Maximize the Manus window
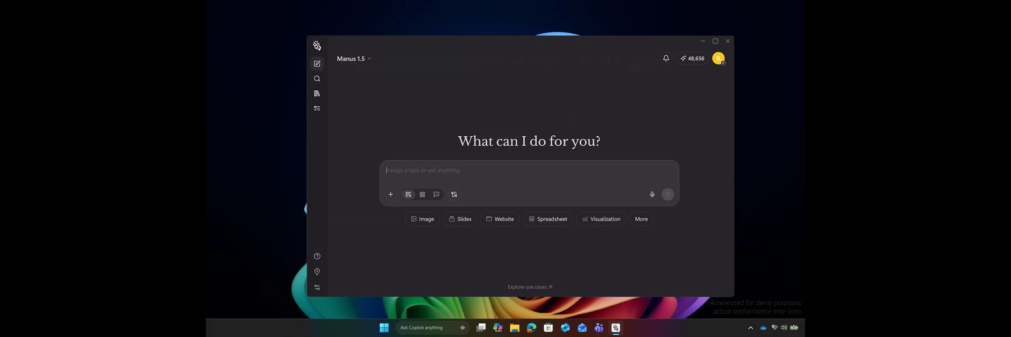Viewport: 1011px width, 337px height. point(715,41)
